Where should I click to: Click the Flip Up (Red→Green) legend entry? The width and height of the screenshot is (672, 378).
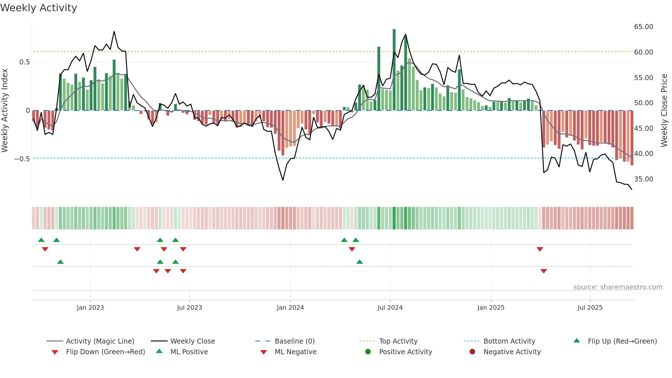coord(615,341)
